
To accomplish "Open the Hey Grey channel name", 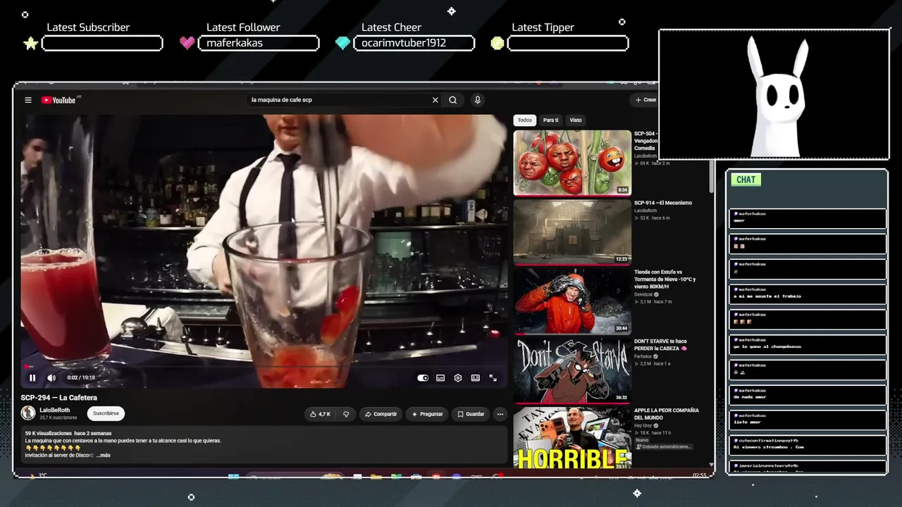I will [643, 425].
